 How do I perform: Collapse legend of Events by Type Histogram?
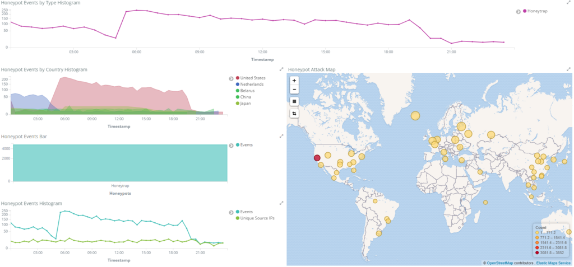[518, 11]
